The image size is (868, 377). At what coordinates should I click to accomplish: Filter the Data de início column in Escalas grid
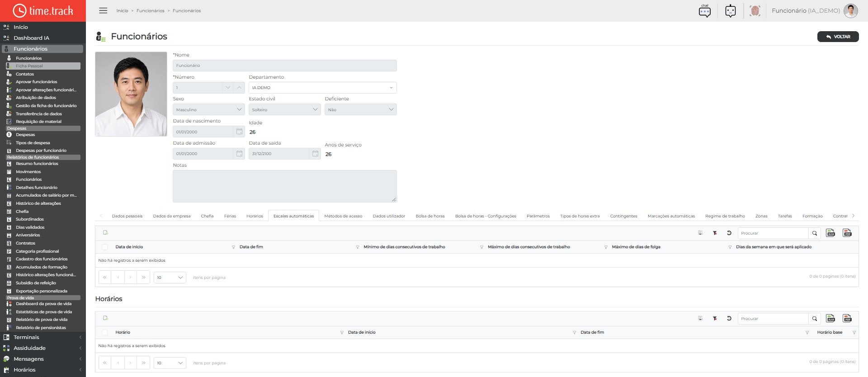point(233,247)
